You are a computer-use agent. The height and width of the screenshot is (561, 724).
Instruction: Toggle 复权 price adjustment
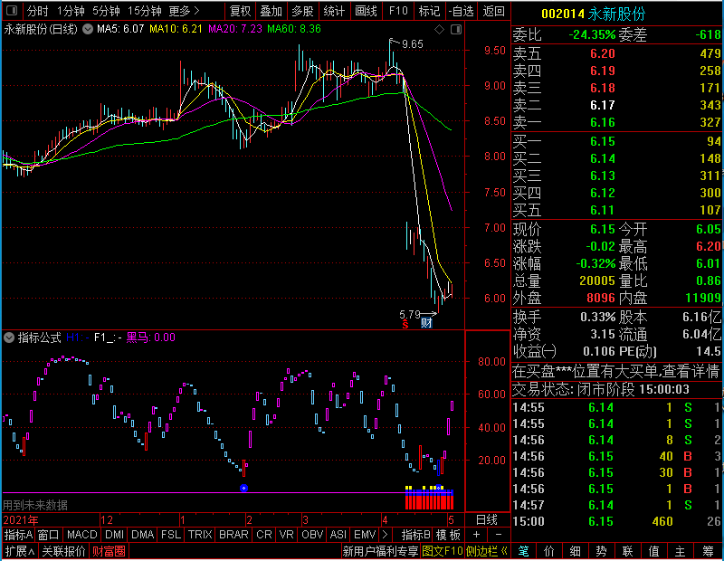pos(240,11)
